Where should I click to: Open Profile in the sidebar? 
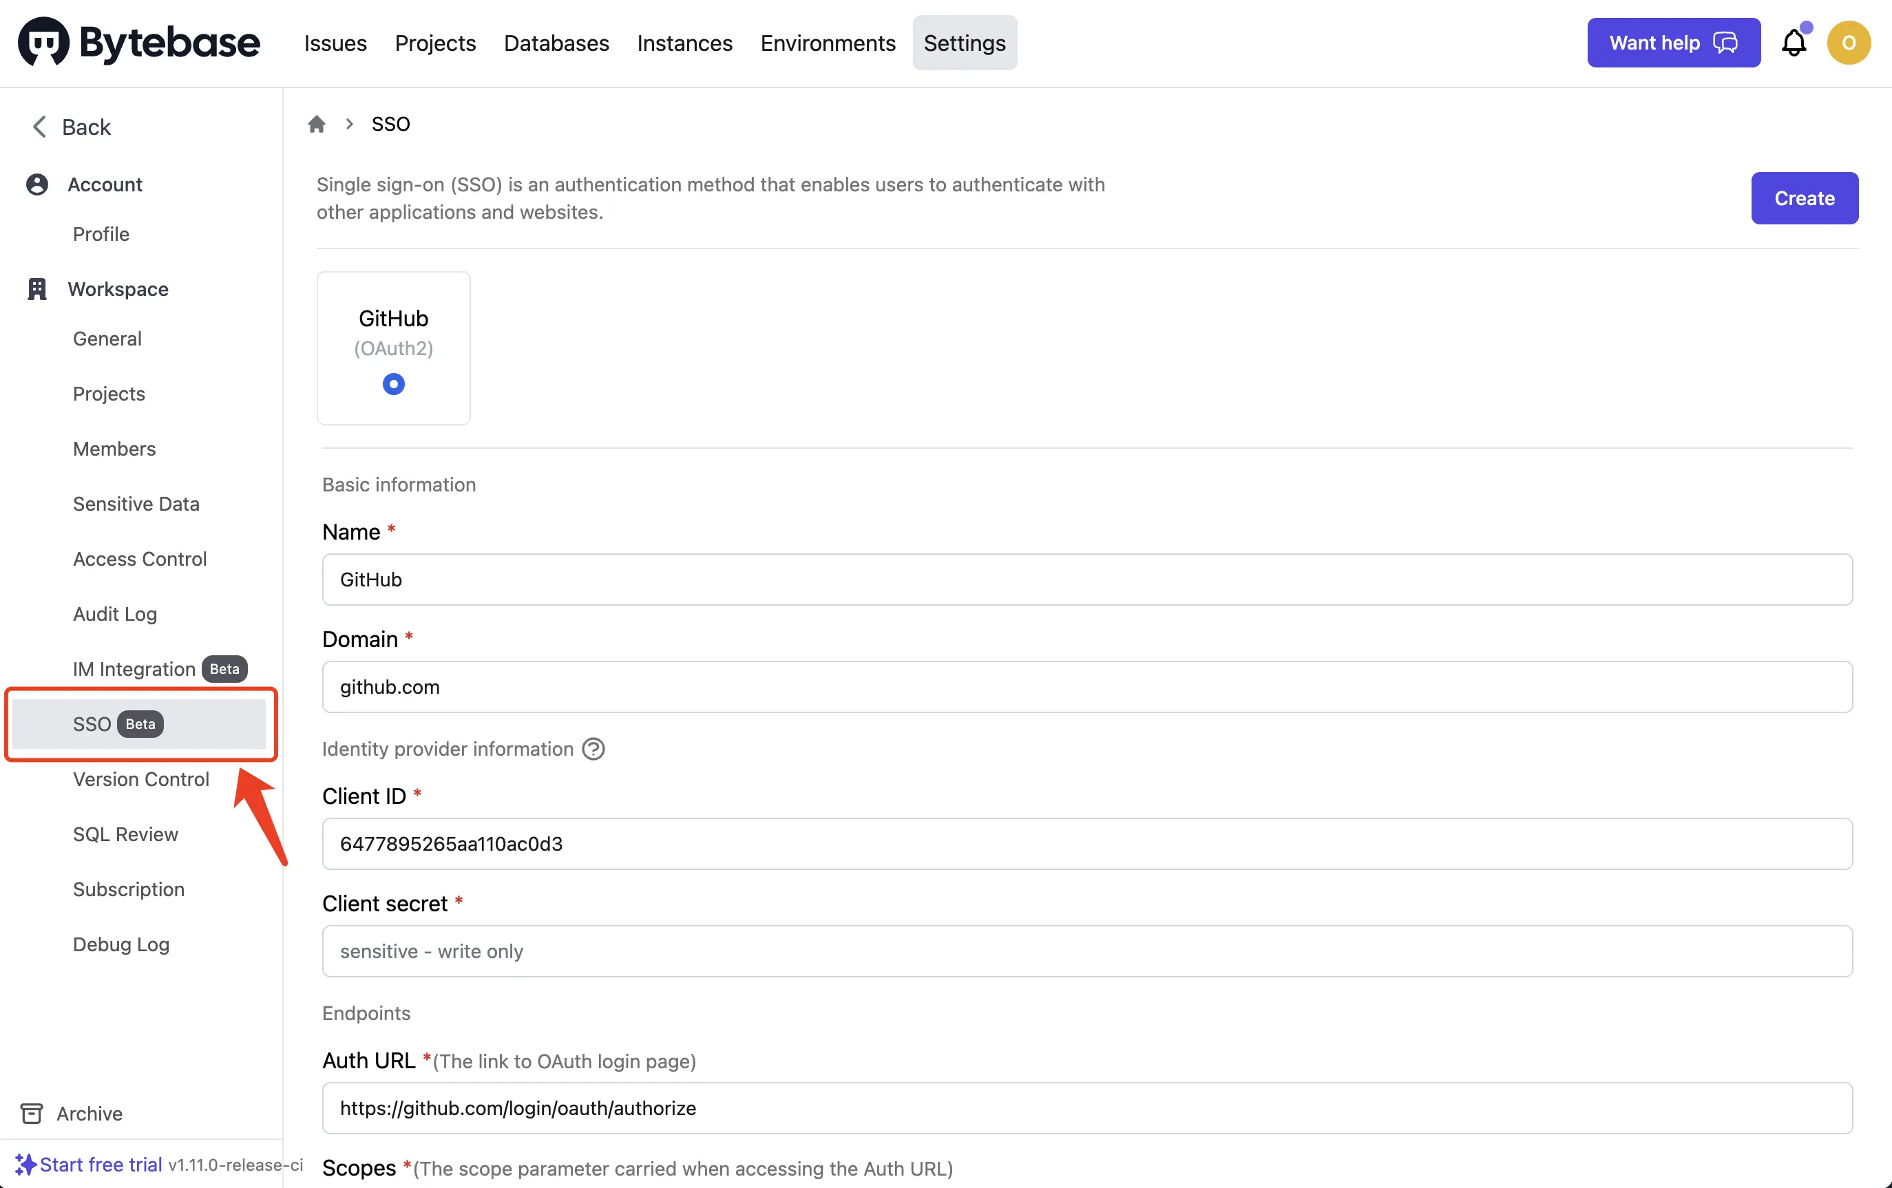pyautogui.click(x=101, y=234)
